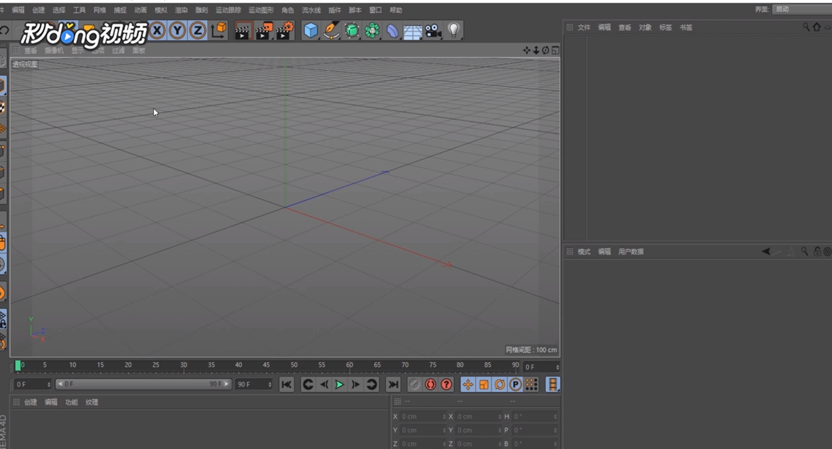Go to the end of the animation
Viewport: 832px width, 449px height.
(393, 384)
